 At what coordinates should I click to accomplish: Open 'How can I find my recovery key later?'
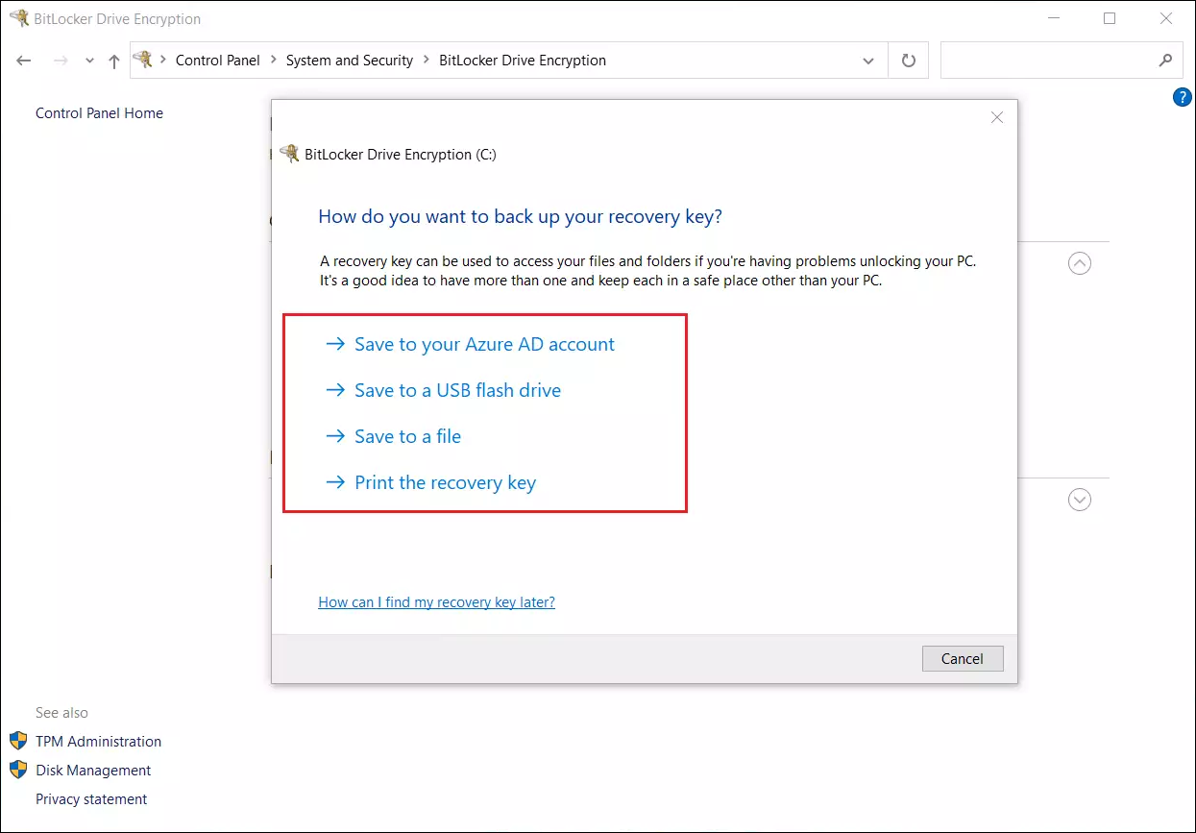point(437,602)
